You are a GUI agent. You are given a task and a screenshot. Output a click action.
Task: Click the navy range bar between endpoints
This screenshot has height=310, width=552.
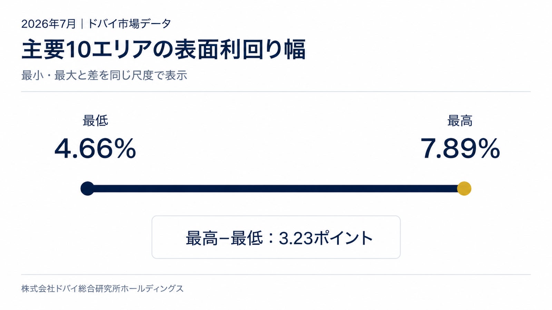[x=276, y=188]
